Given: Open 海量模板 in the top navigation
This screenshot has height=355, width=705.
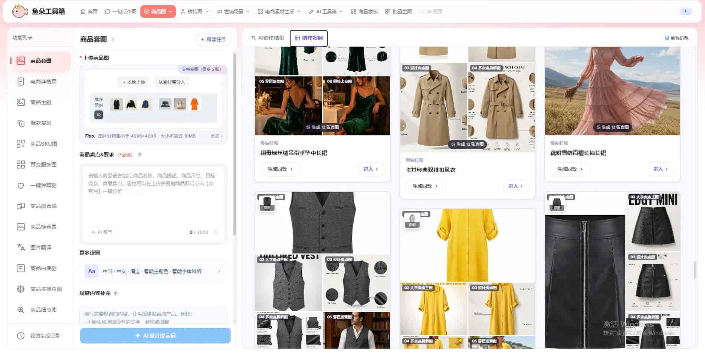Looking at the screenshot, I should click(364, 11).
